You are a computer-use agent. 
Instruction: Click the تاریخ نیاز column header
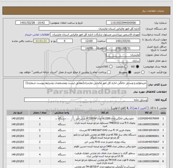tap(18, 113)
